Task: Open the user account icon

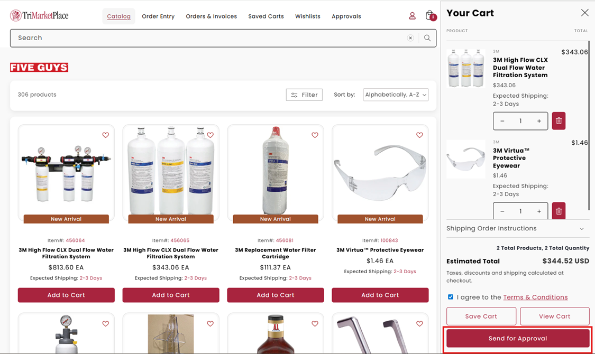Action: [412, 16]
